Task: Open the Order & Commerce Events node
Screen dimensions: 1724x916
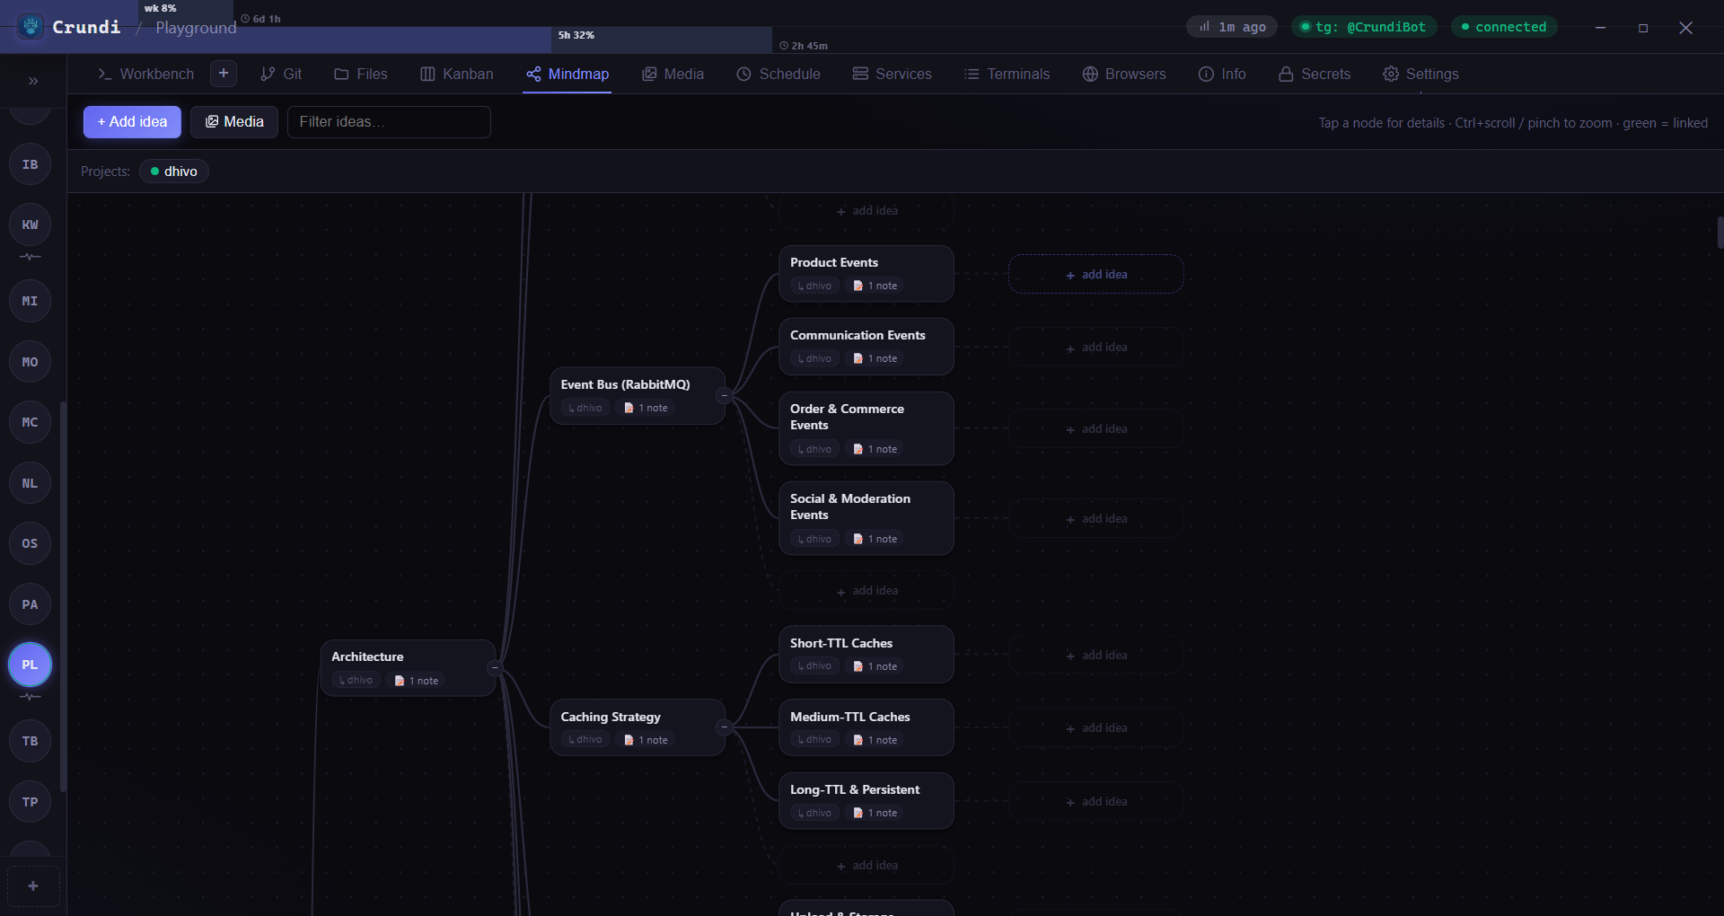Action: tap(866, 427)
